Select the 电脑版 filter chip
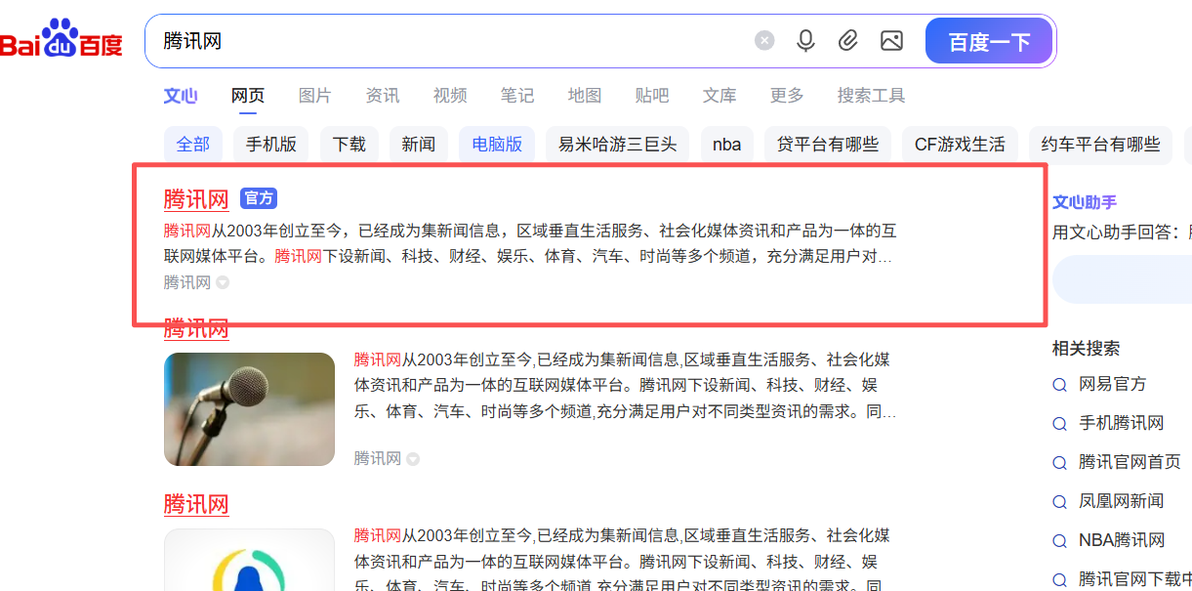The image size is (1192, 591). [497, 145]
